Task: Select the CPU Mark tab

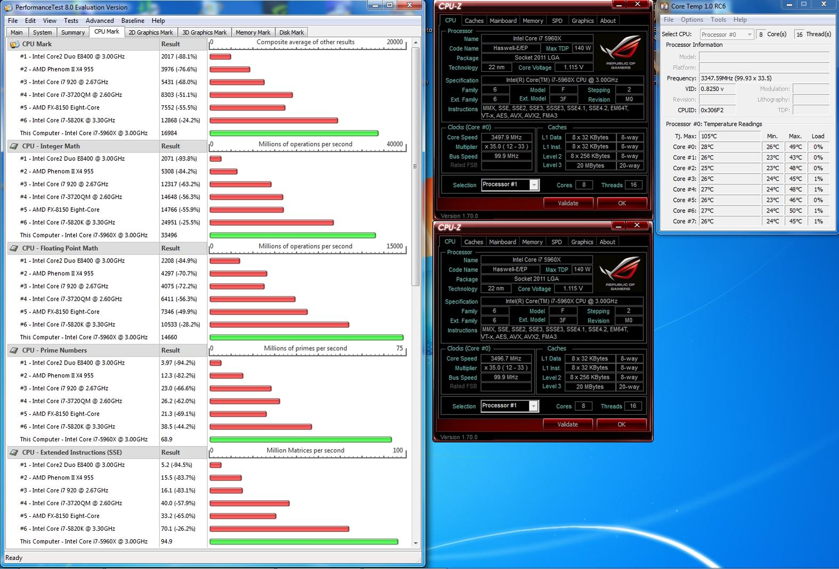Action: [107, 31]
